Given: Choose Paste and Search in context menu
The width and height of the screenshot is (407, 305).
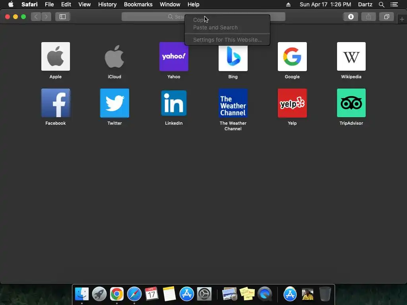Looking at the screenshot, I should [x=227, y=27].
